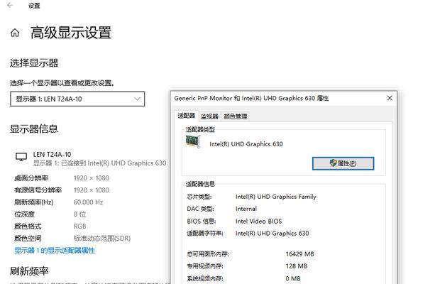Expand the display selector chevron arrow
435x284 pixels.
tap(137, 99)
